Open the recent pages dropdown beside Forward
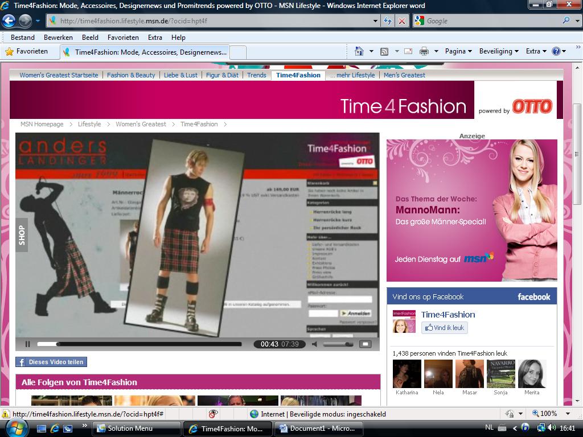The image size is (583, 437). coord(38,21)
